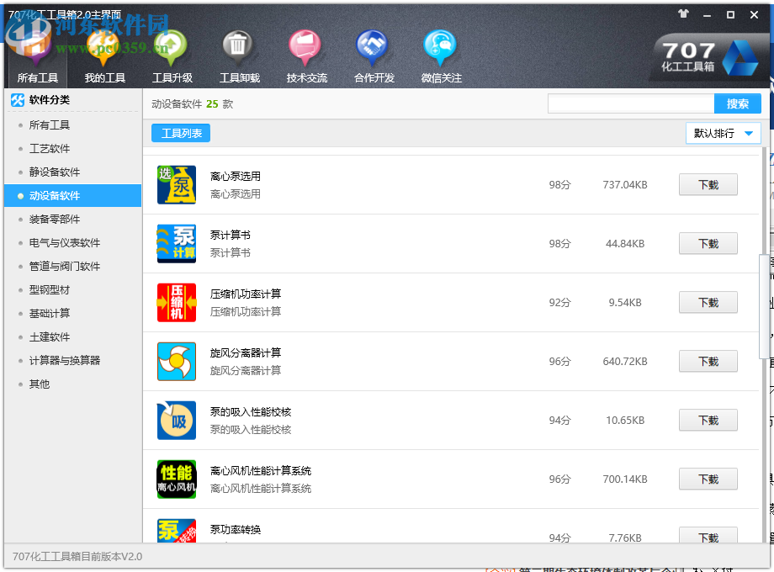Click the 工具卸载 trash can icon
Screen dimensions: 774x572
(239, 56)
